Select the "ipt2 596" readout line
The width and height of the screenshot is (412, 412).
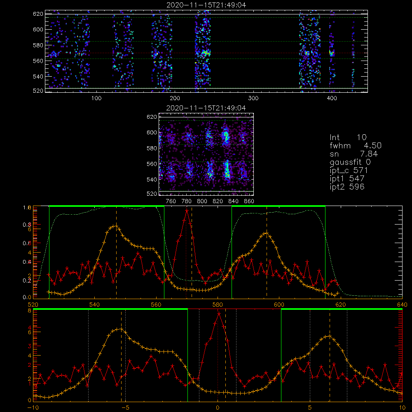pos(347,187)
